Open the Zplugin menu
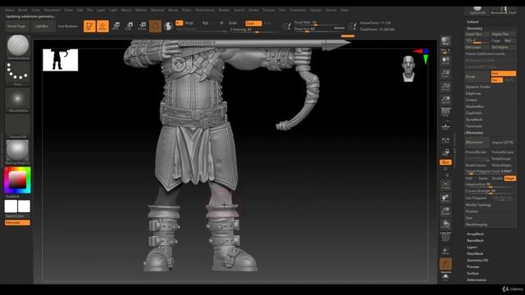Viewport: 525px width, 295px height. tap(316, 10)
